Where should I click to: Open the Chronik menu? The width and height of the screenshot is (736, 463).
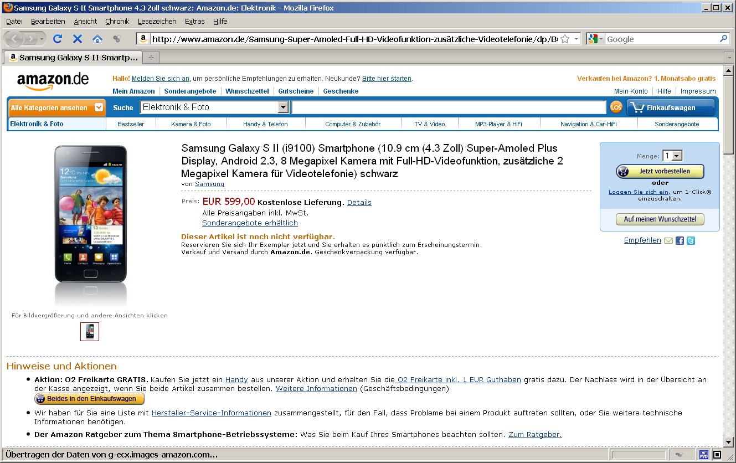(x=117, y=21)
